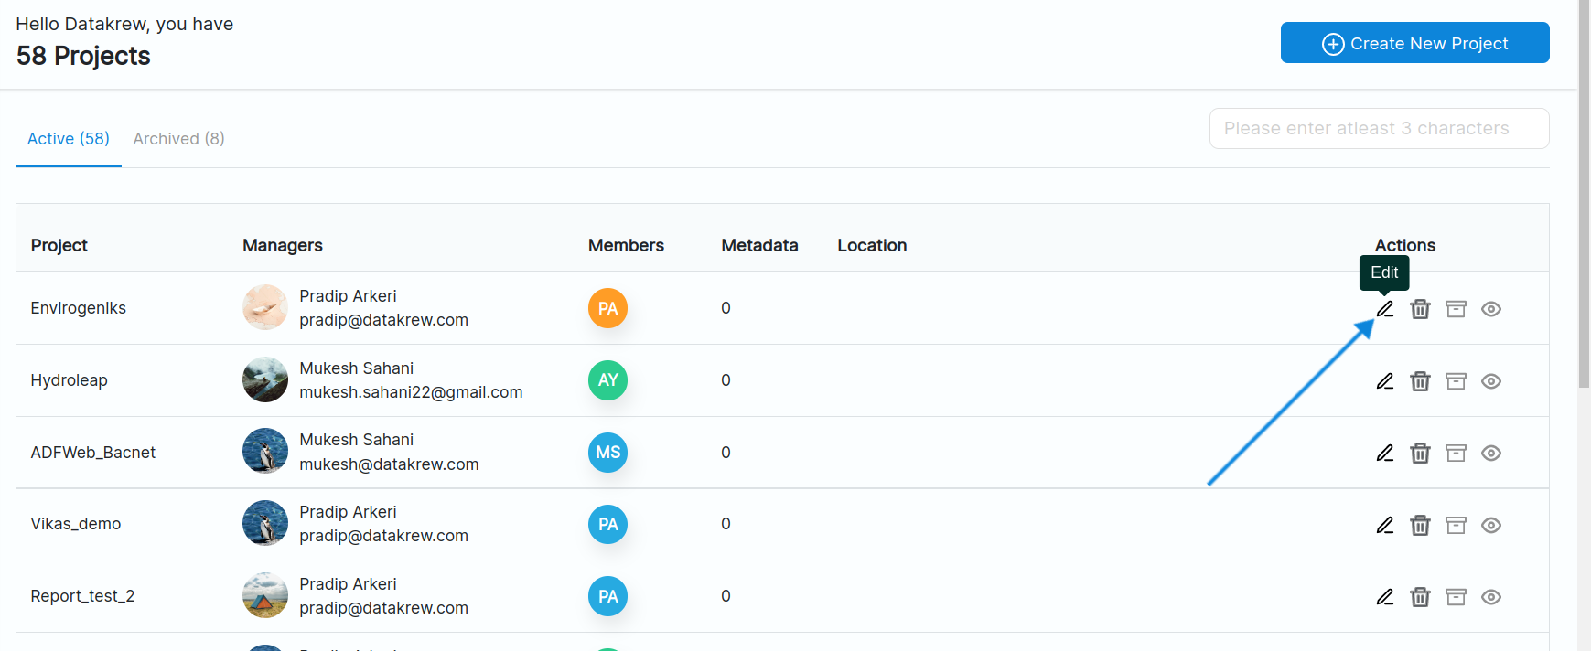Image resolution: width=1591 pixels, height=651 pixels.
Task: Click the Project column header
Action: (59, 245)
